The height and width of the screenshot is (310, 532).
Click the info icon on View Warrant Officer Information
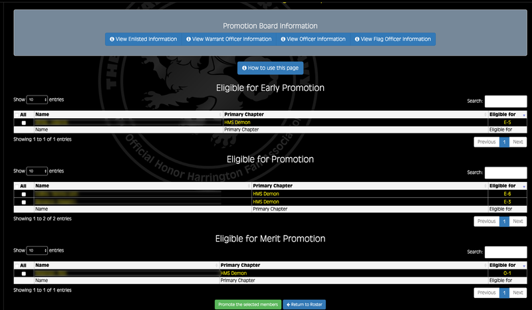pyautogui.click(x=189, y=39)
